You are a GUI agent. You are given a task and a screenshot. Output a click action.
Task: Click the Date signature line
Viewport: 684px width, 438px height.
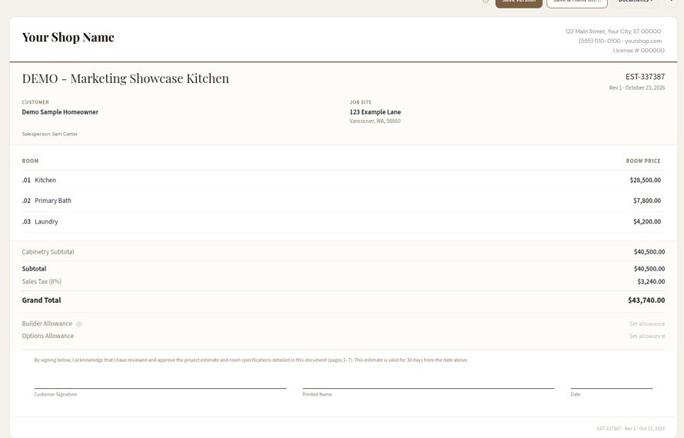[x=612, y=388]
